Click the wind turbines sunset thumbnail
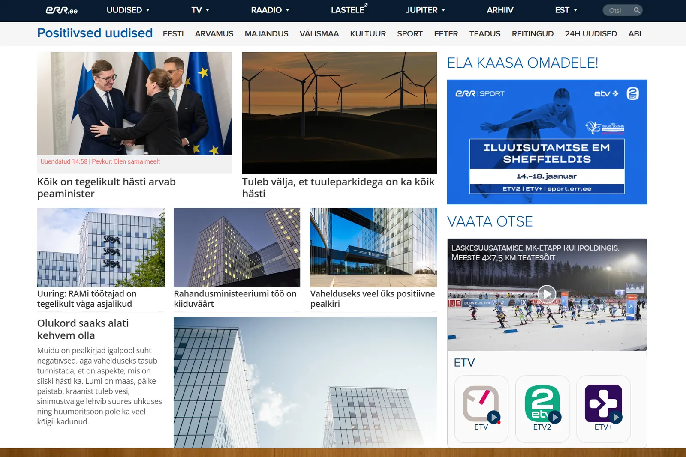The height and width of the screenshot is (457, 686). [340, 113]
